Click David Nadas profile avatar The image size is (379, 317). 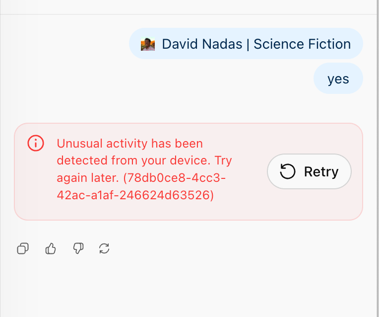coord(148,44)
